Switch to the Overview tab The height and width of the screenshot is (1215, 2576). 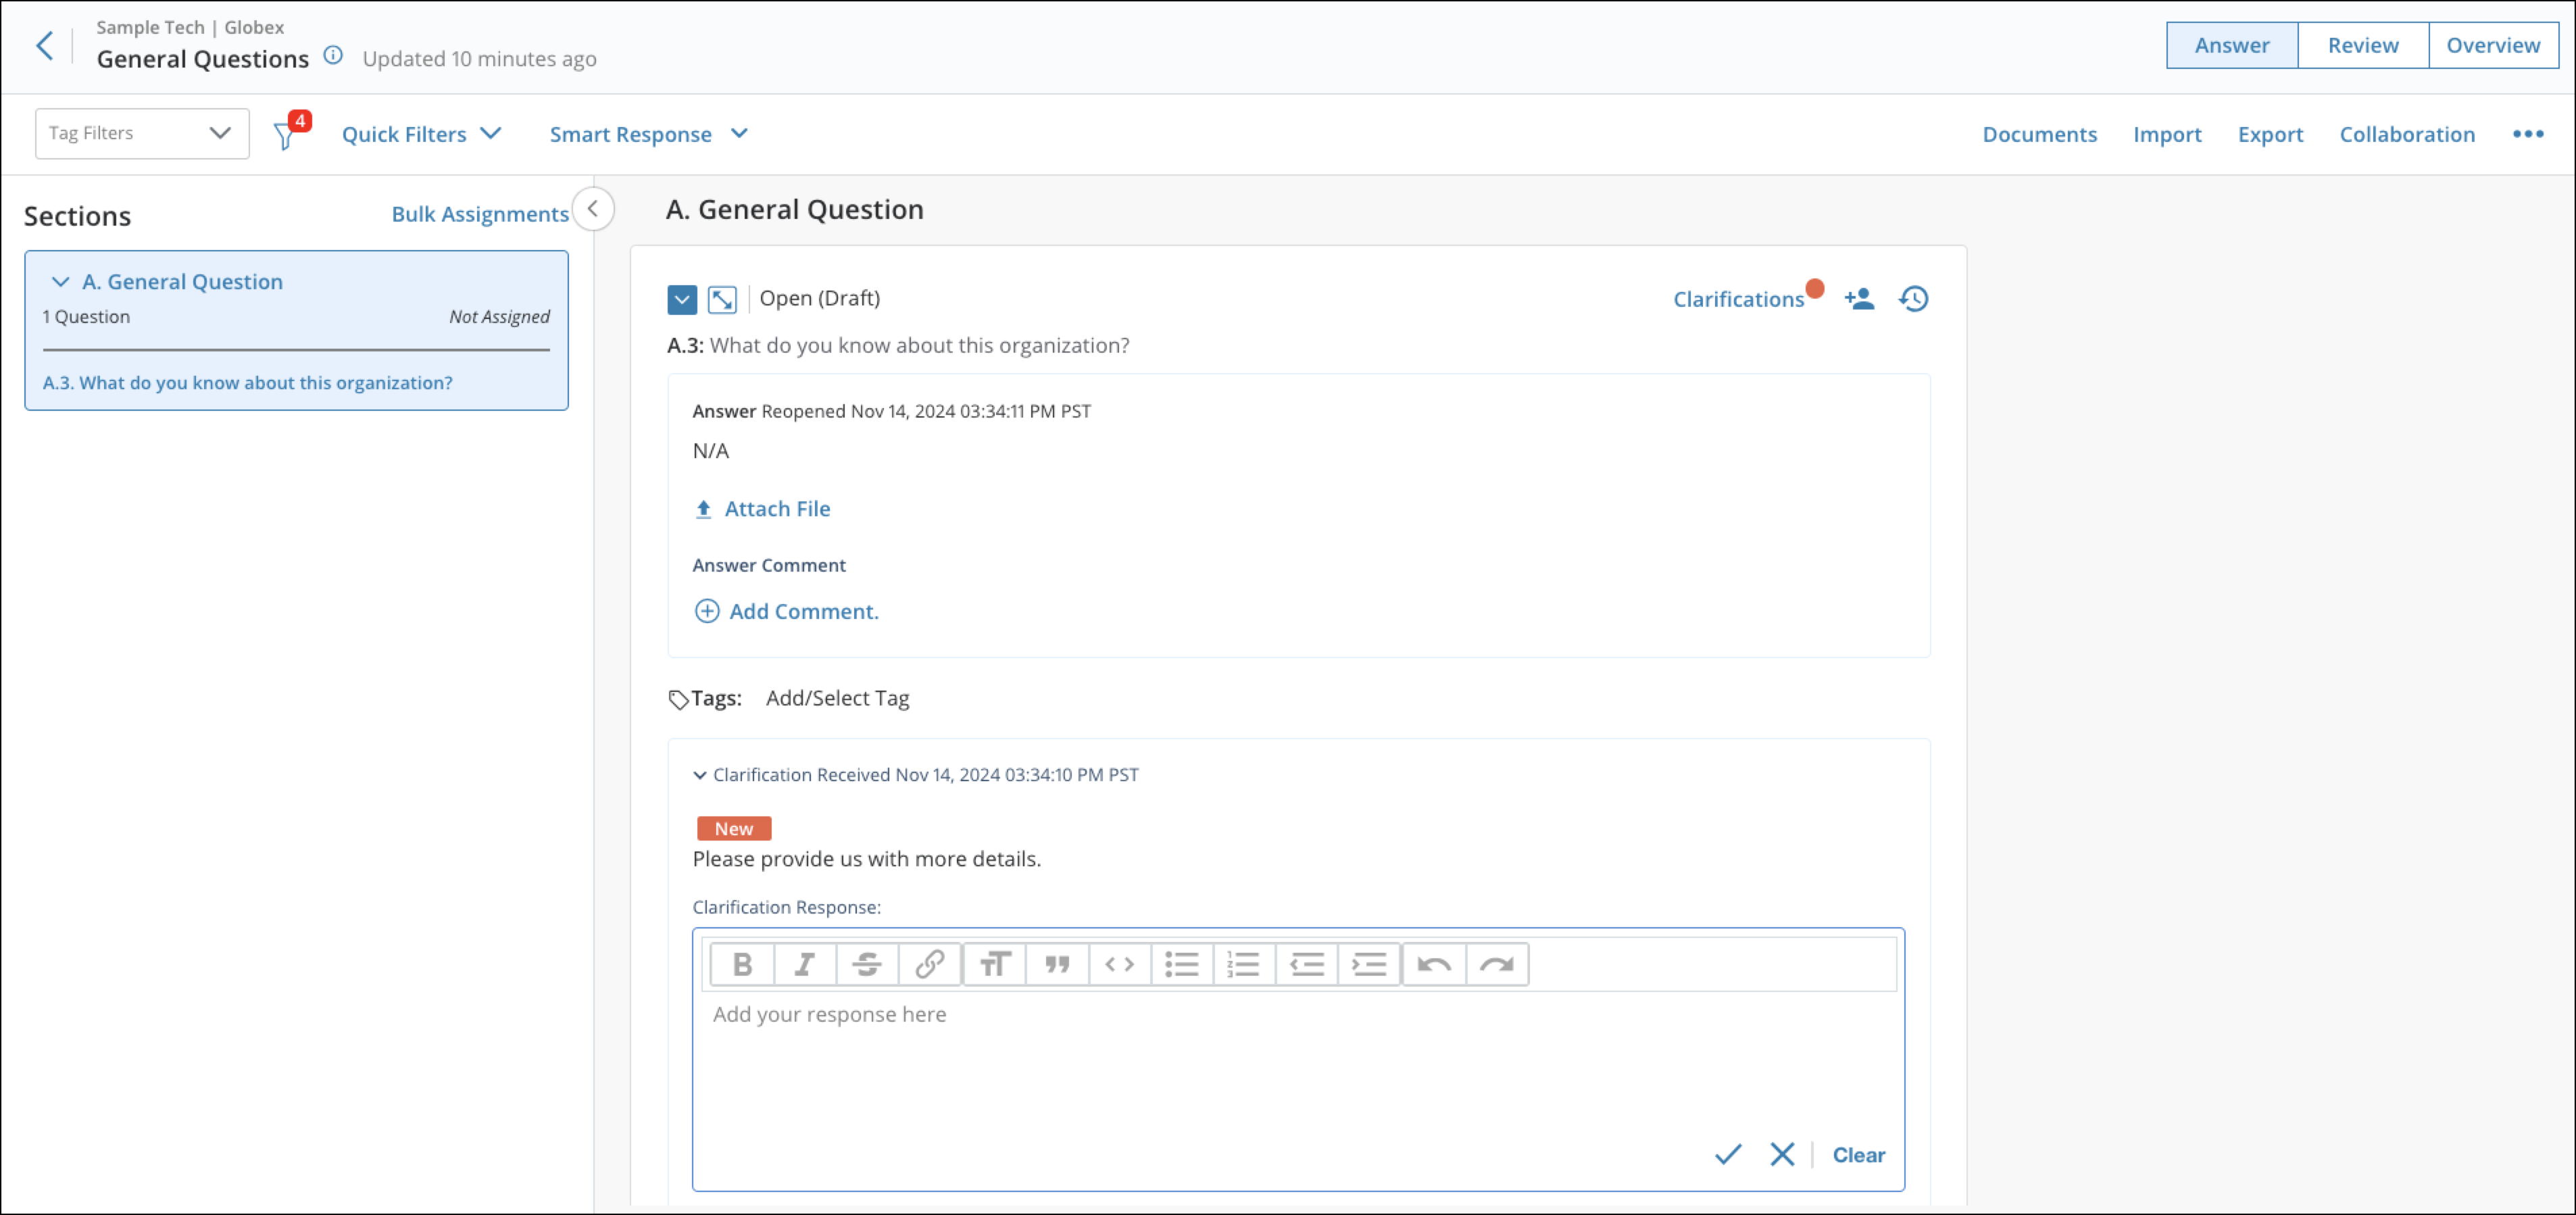2493,45
